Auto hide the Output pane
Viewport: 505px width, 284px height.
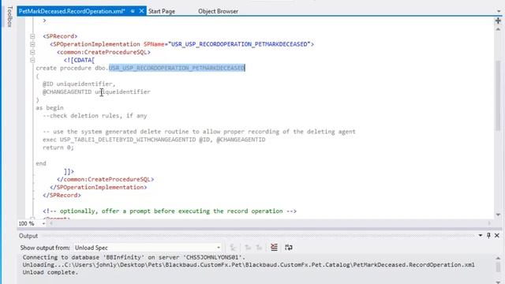point(488,236)
